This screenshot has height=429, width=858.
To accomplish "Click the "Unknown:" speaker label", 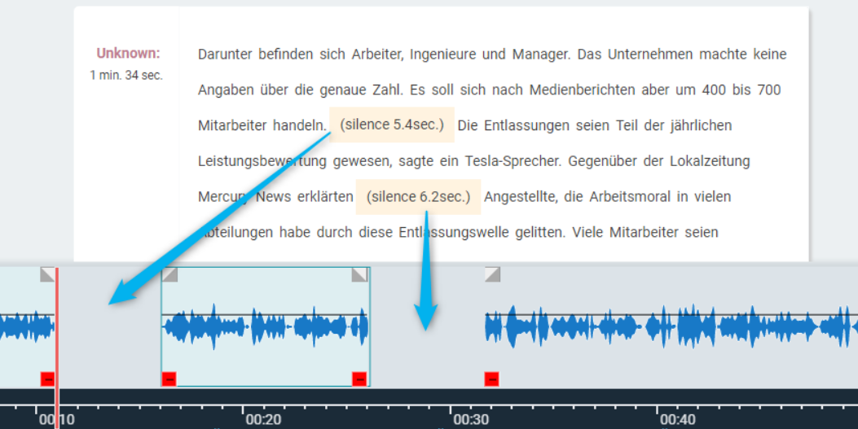I will pos(128,54).
